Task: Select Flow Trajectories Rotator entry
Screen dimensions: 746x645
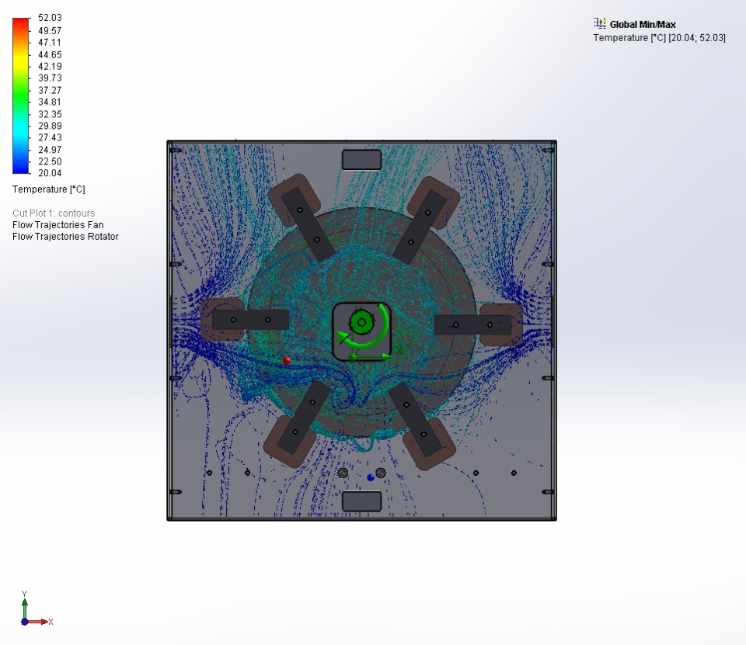Action: pyautogui.click(x=65, y=236)
